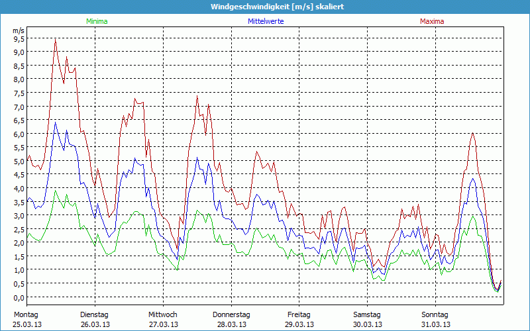Click the 'Samstag' day label

[x=367, y=315]
